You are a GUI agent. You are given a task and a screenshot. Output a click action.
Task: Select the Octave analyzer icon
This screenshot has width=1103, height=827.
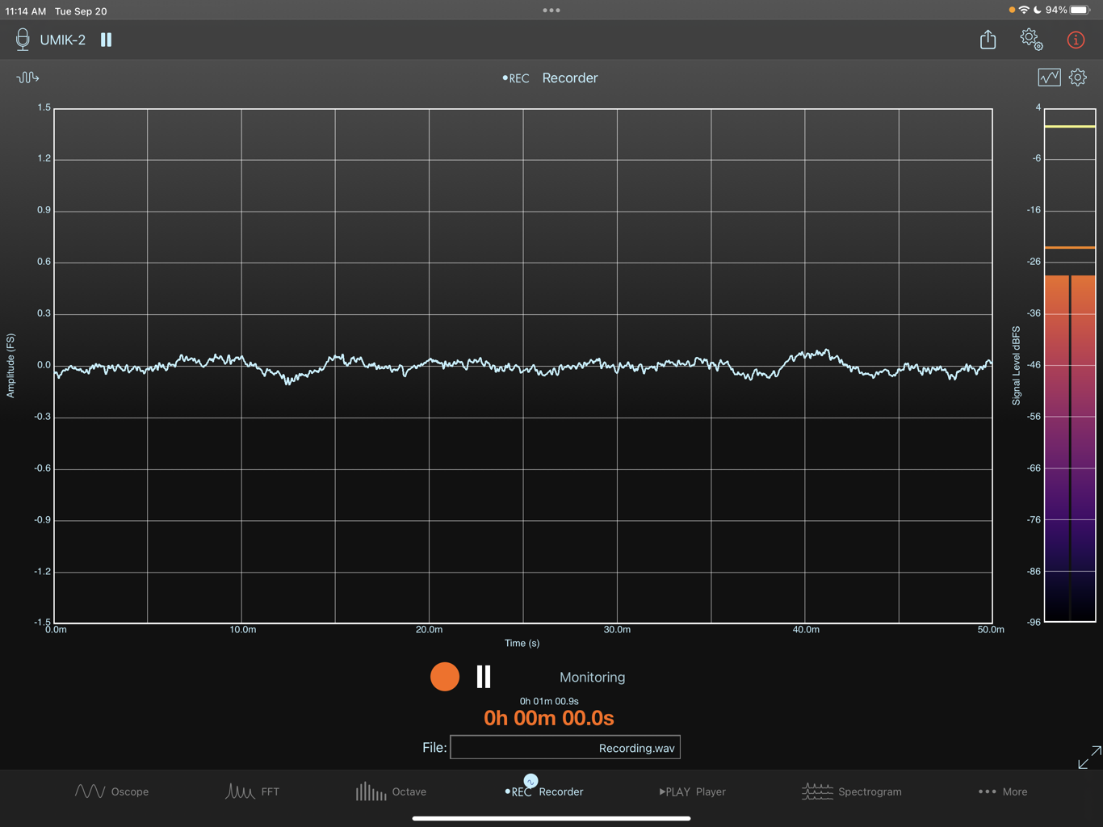point(392,791)
